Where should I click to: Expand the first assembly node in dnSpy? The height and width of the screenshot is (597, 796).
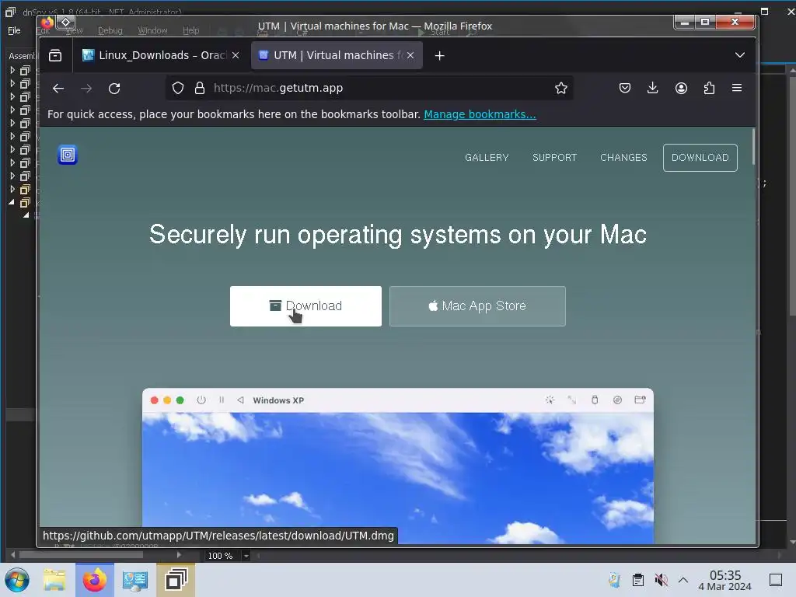[x=12, y=70]
